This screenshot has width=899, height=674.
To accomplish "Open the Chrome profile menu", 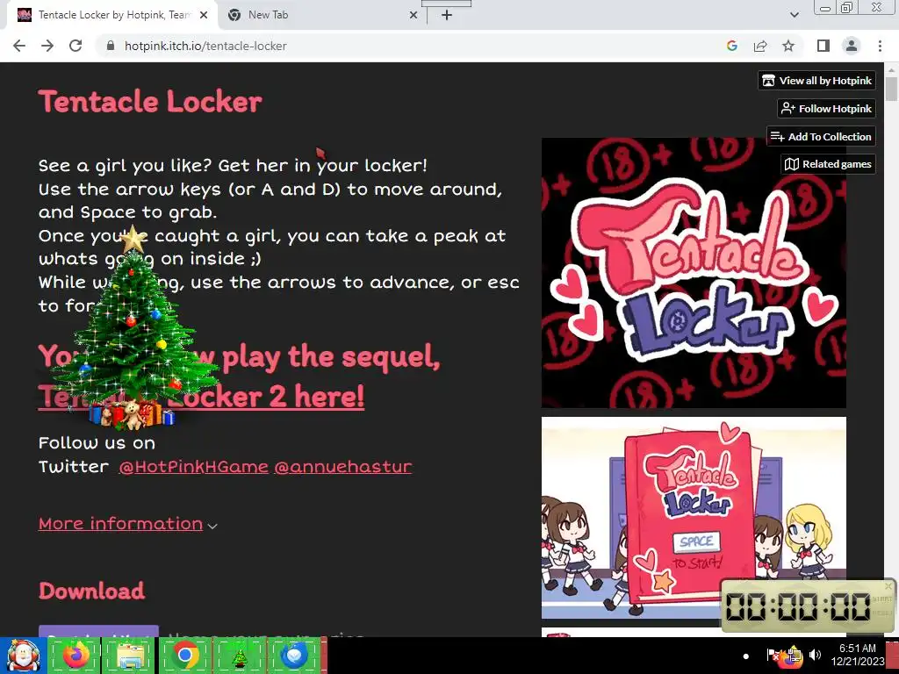I will point(852,46).
